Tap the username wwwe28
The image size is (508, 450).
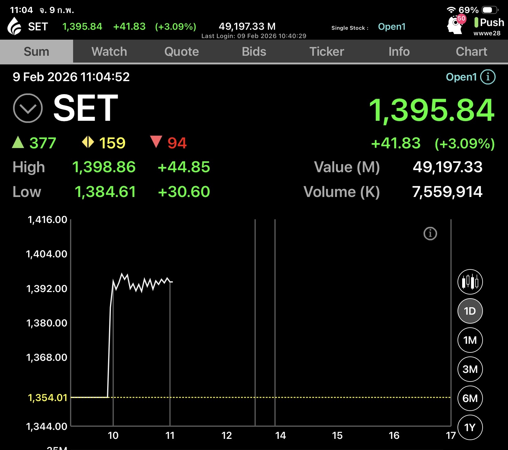pos(487,33)
